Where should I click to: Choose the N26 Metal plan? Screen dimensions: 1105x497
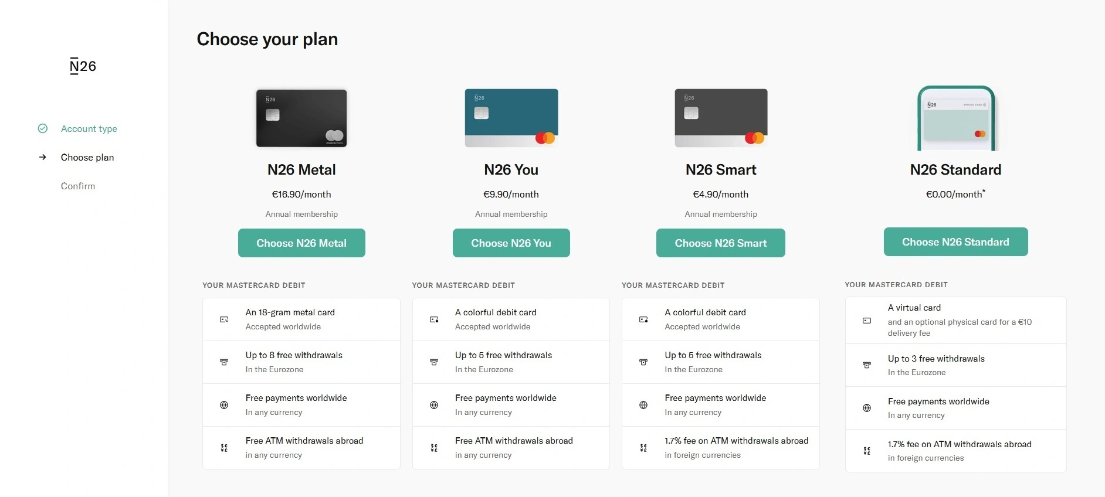click(x=301, y=243)
